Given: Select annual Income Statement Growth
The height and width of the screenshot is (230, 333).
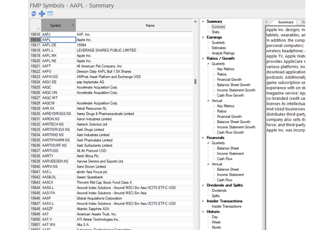Looking at the screenshot, I should pyautogui.click(x=236, y=127).
